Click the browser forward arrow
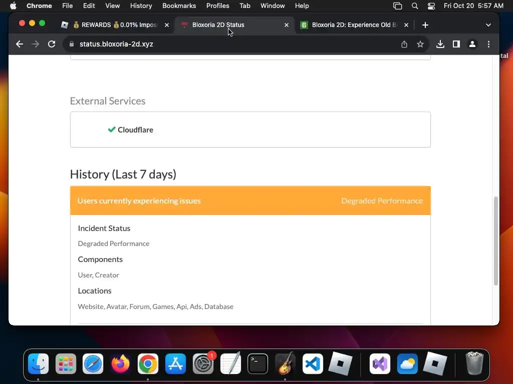Image resolution: width=513 pixels, height=384 pixels. click(x=36, y=44)
